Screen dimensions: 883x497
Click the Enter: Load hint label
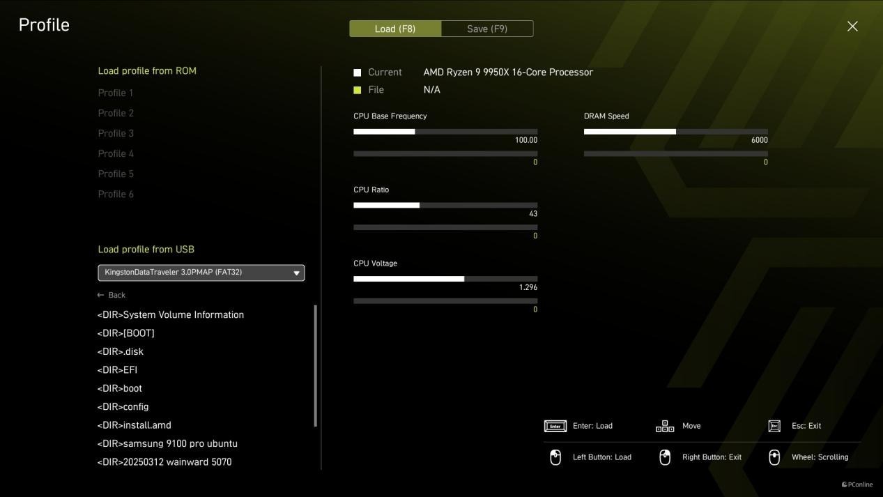[592, 426]
